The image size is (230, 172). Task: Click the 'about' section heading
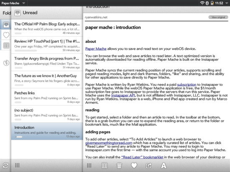90,42
